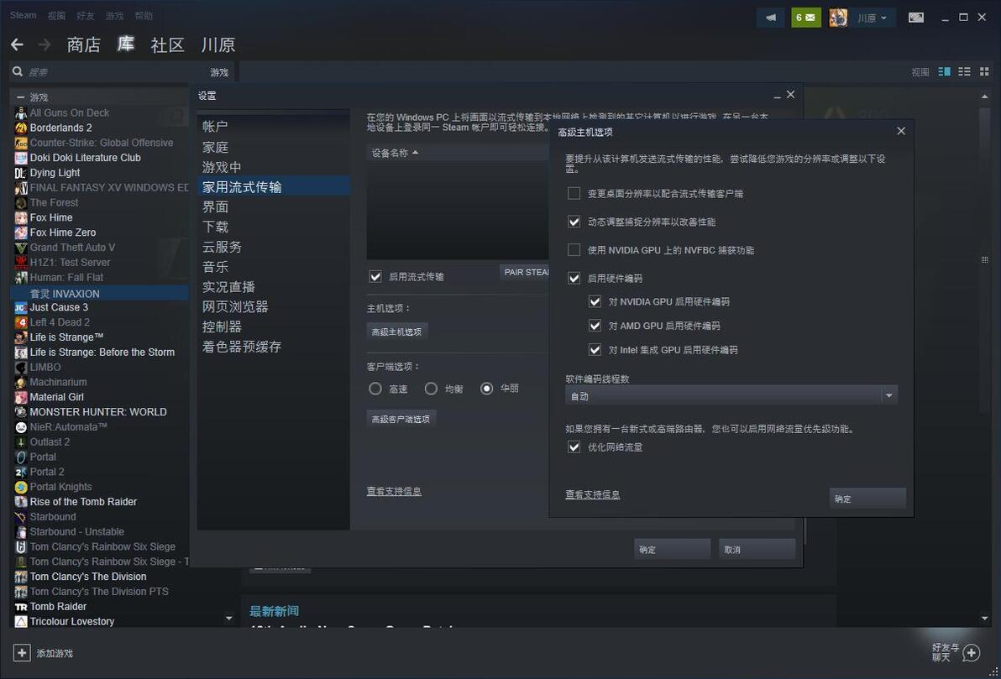This screenshot has width=1001, height=679.
Task: Switch to list view layout icon
Action: point(964,71)
